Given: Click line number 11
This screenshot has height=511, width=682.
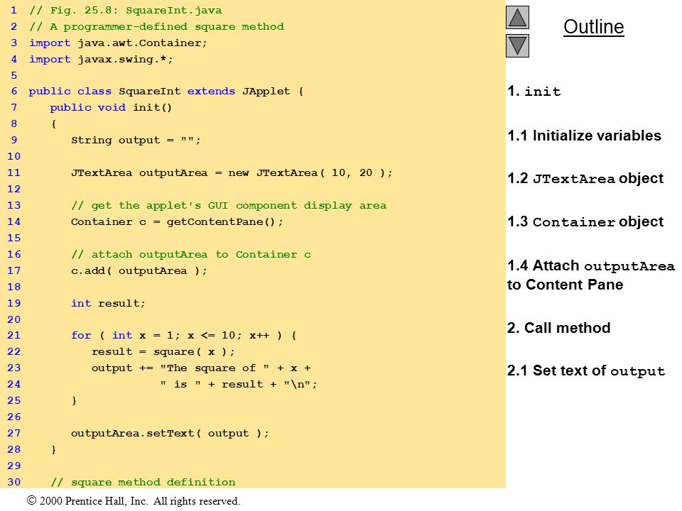Looking at the screenshot, I should tap(14, 173).
